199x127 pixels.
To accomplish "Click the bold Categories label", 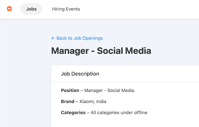I will tap(73, 112).
